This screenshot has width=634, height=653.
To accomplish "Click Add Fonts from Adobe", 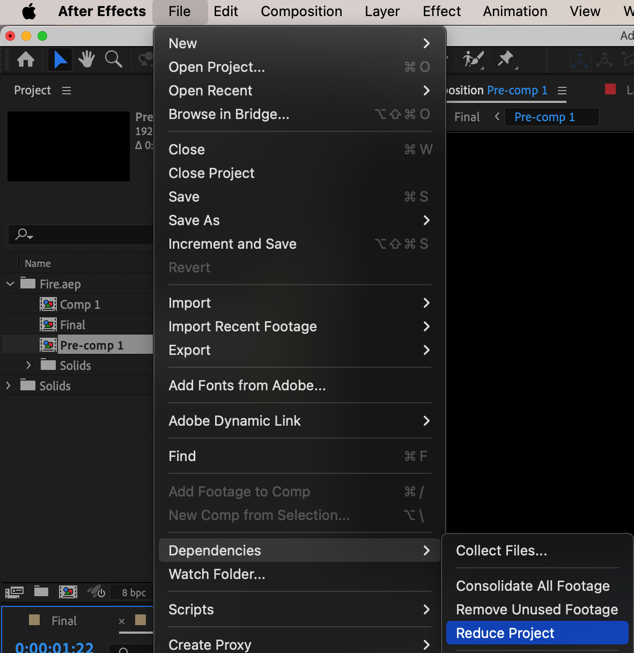I will (x=300, y=385).
